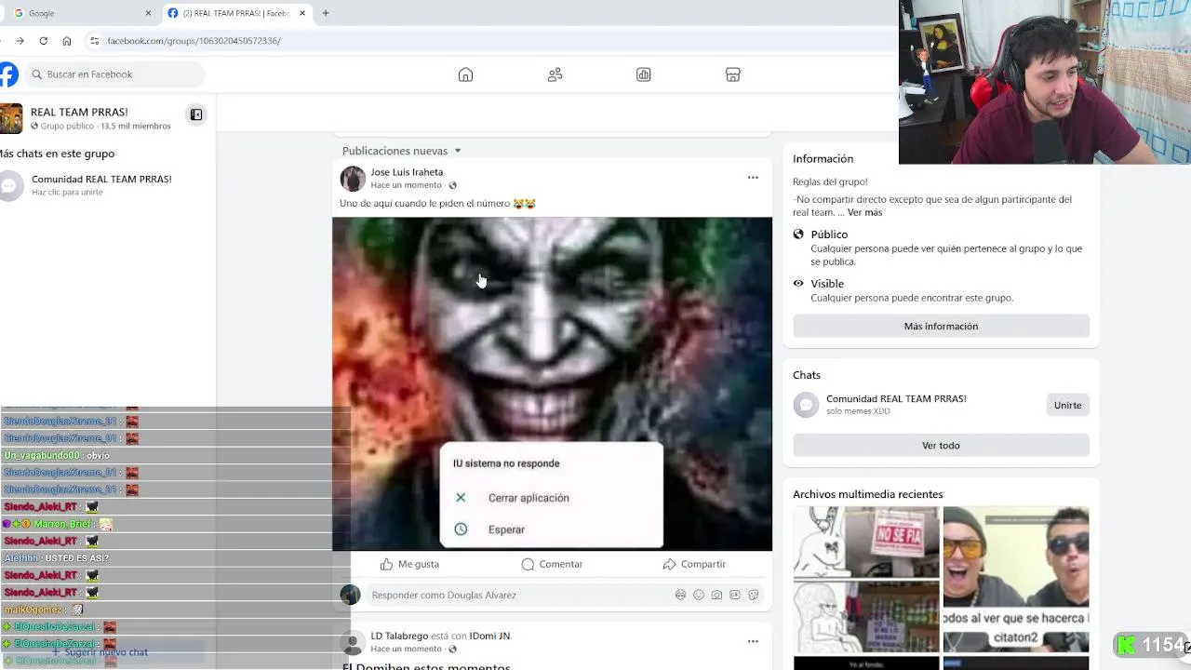Image resolution: width=1191 pixels, height=670 pixels.
Task: Open the sticker icon in comment box
Action: tap(754, 595)
